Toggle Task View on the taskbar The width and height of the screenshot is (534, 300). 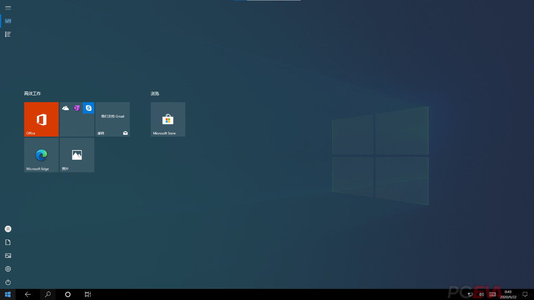tap(87, 294)
